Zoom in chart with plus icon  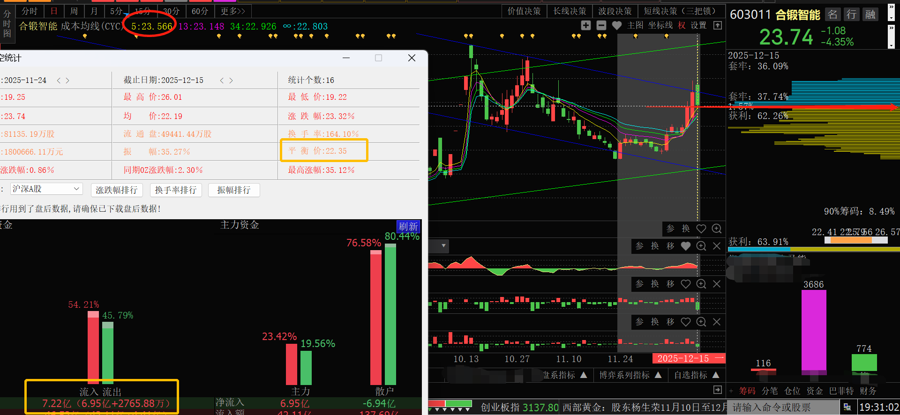[586, 25]
